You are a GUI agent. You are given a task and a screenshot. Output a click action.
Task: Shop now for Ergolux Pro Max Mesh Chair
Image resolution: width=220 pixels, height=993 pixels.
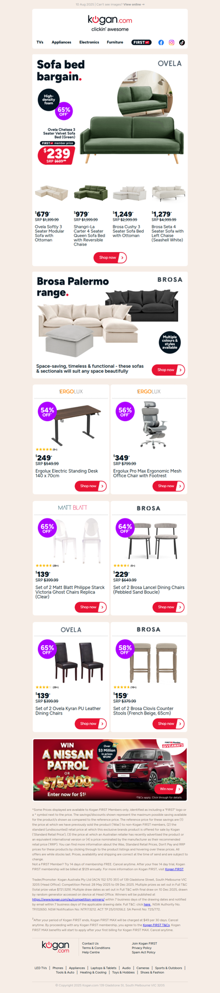(168, 486)
